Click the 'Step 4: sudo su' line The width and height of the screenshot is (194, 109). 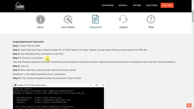(x=21, y=66)
